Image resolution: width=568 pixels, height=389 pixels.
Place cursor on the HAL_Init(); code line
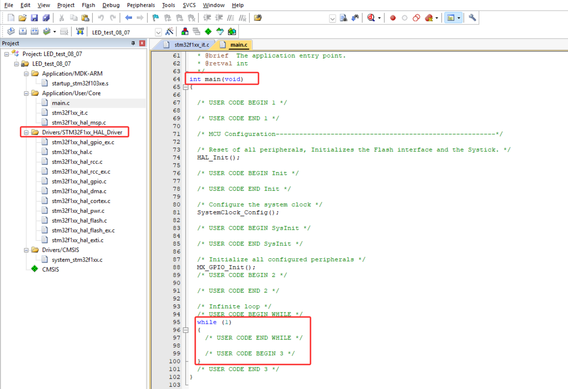coord(218,157)
